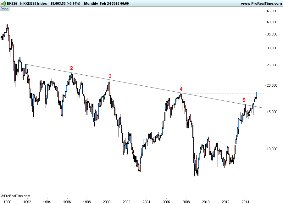The height and width of the screenshot is (204, 283).
Task: Select the red wave label 5
Action: pyautogui.click(x=244, y=100)
